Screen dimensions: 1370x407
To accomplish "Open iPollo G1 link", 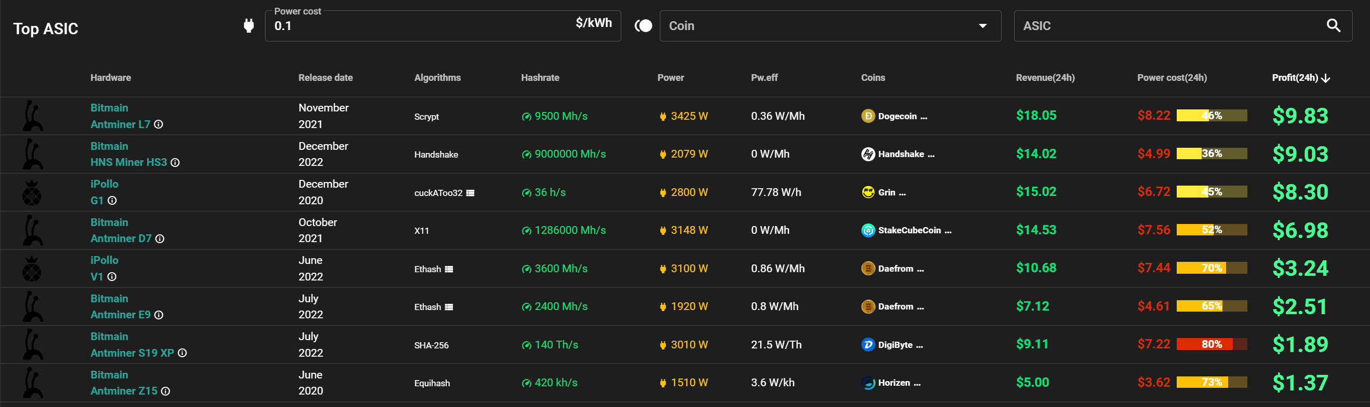I will pyautogui.click(x=104, y=192).
